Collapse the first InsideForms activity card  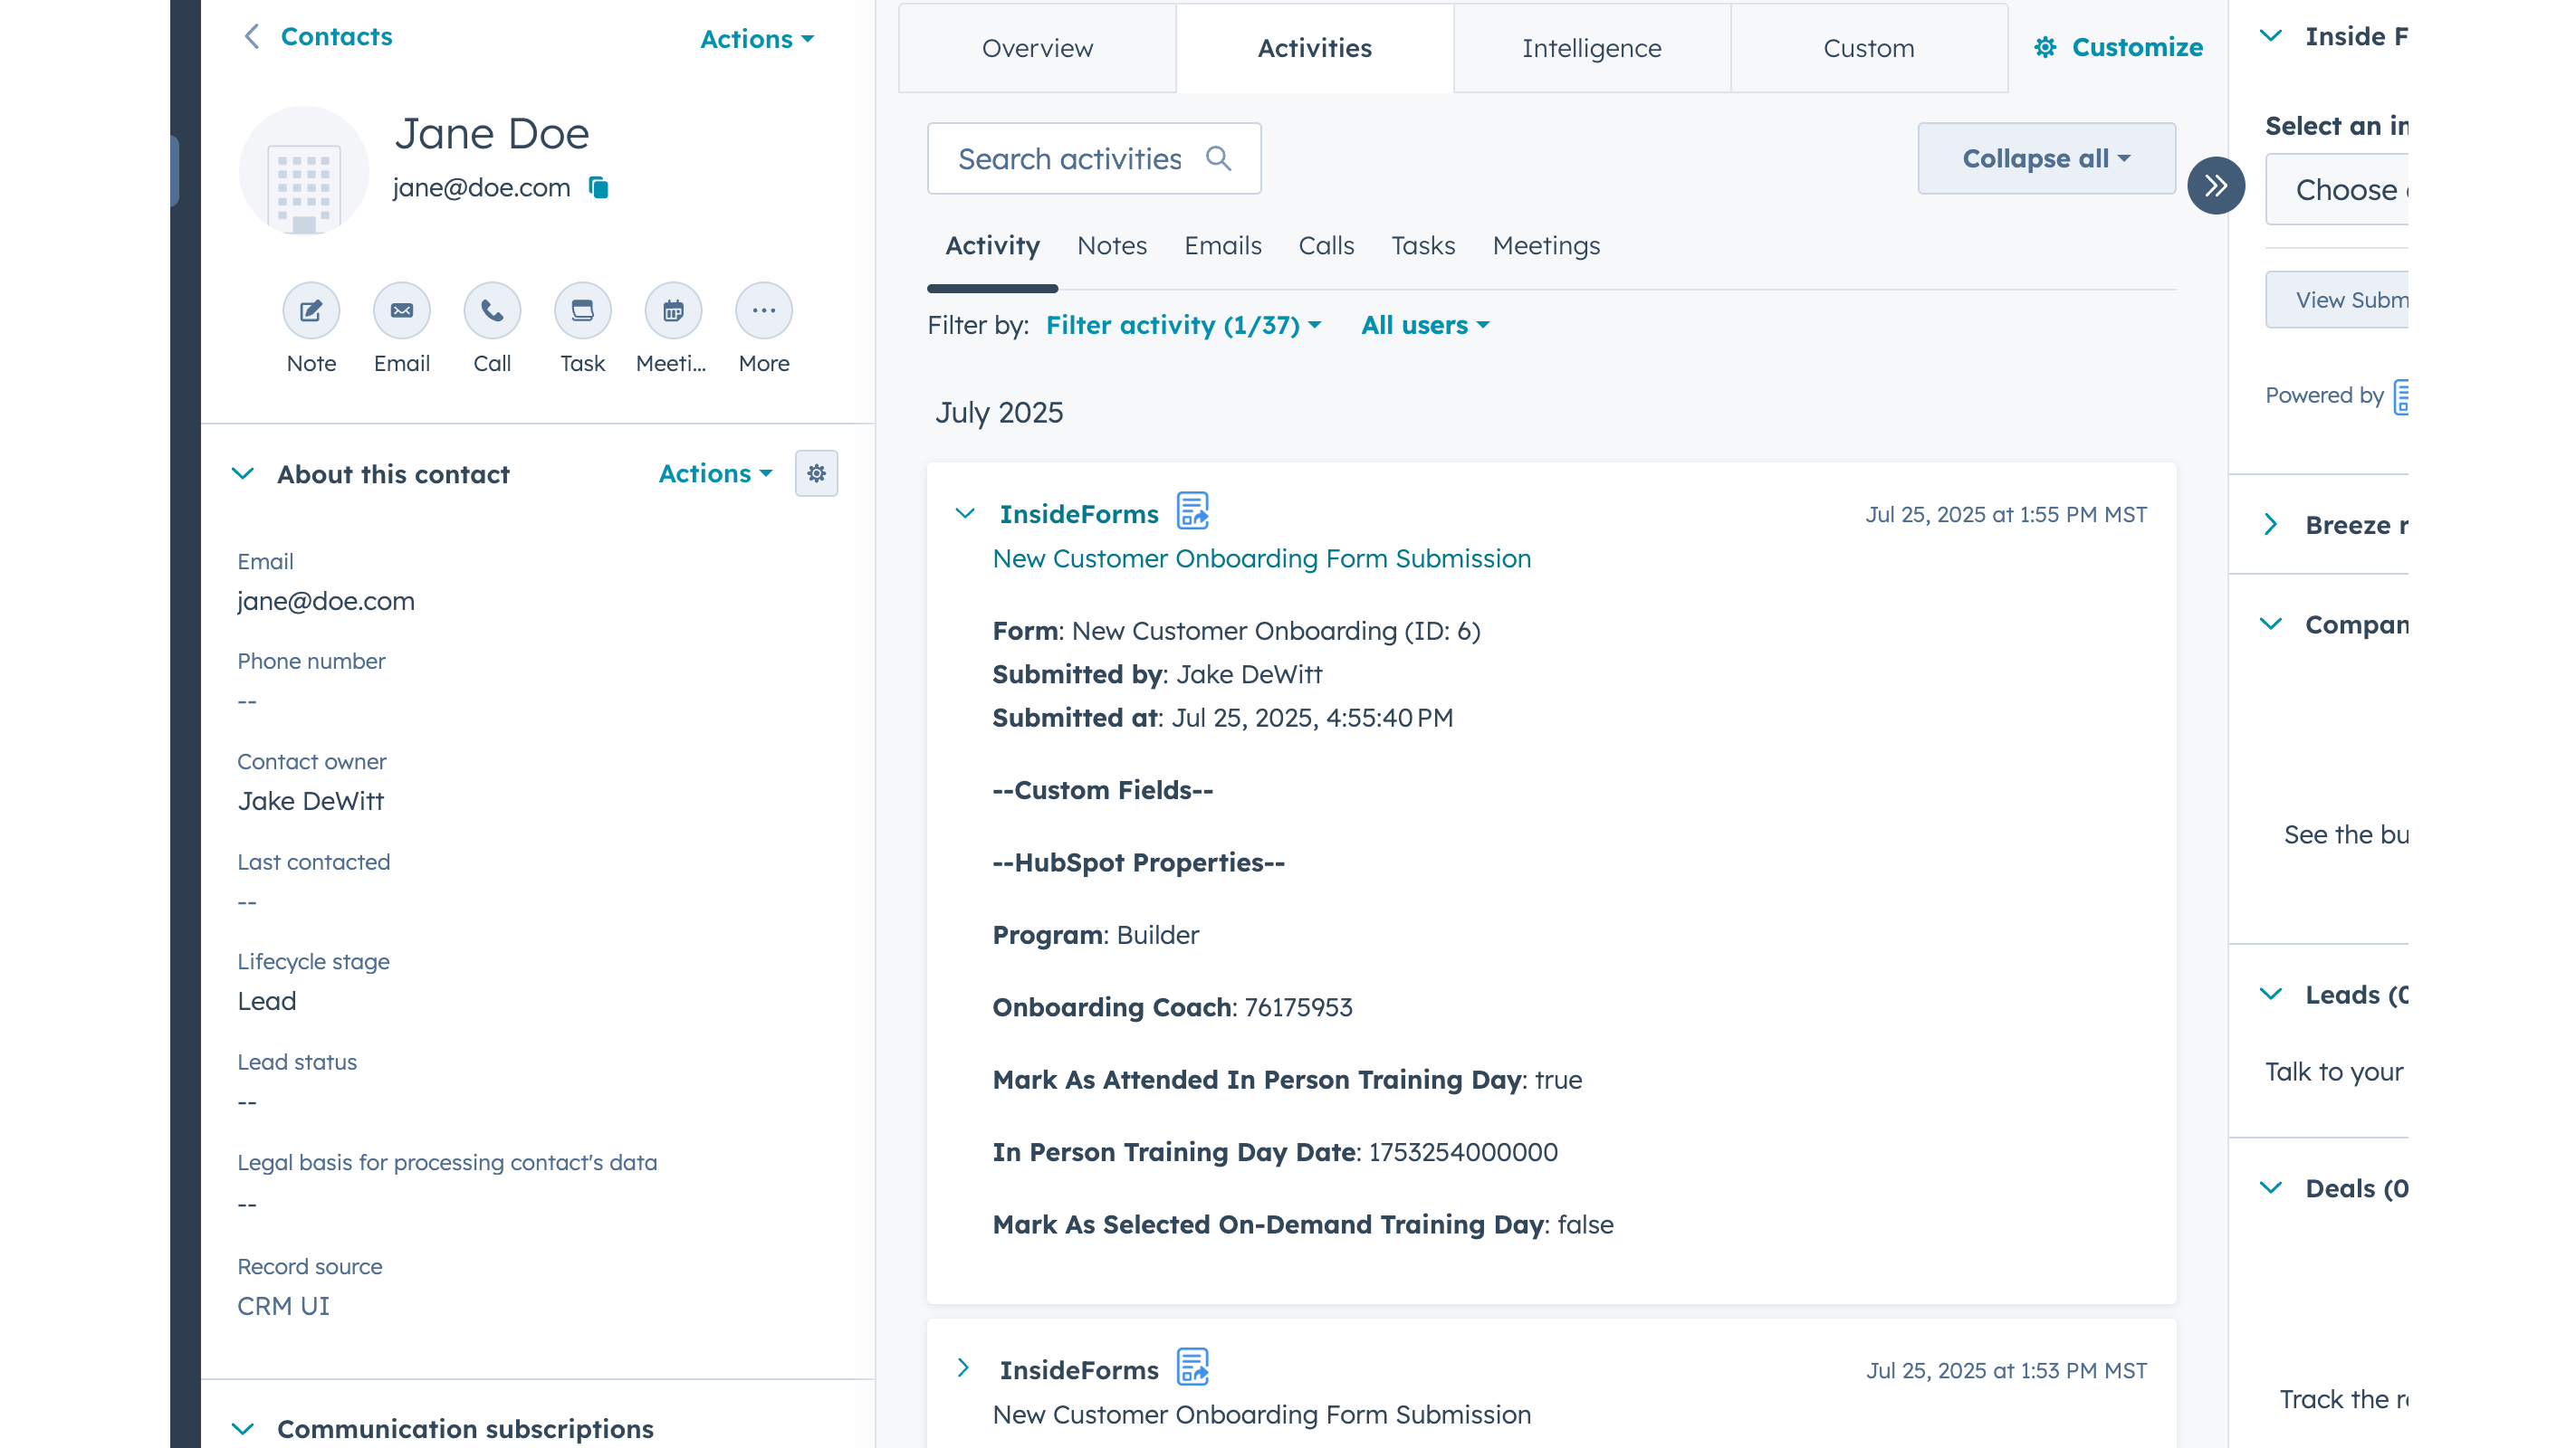point(965,514)
